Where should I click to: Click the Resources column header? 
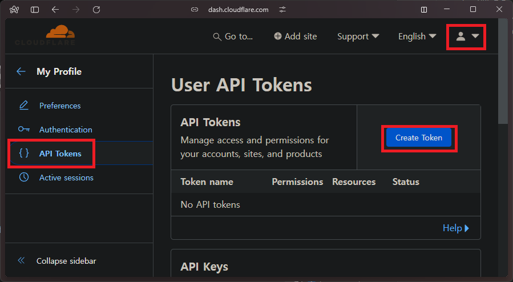tap(354, 182)
